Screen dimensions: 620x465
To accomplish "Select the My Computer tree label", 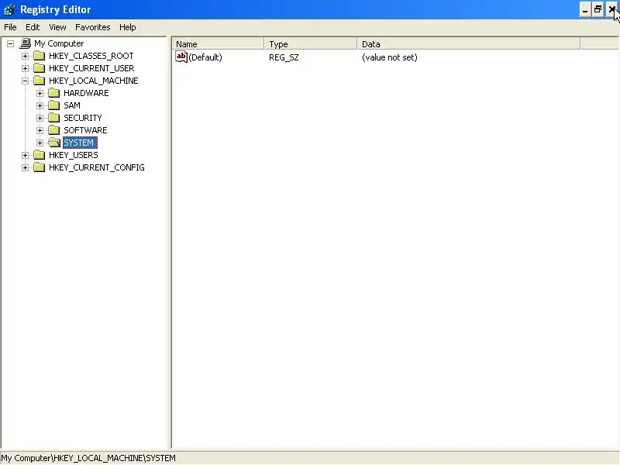I will [x=59, y=43].
